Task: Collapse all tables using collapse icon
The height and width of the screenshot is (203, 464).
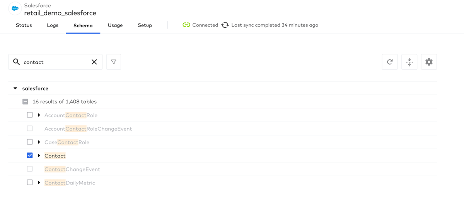Action: (x=409, y=62)
